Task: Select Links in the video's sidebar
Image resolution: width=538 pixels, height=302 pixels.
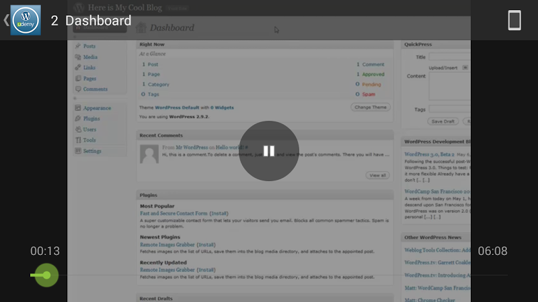Action: [89, 68]
